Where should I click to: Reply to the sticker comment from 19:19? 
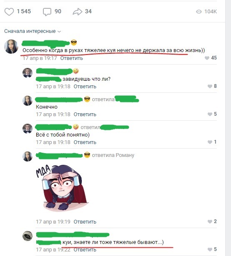pyautogui.click(x=85, y=222)
